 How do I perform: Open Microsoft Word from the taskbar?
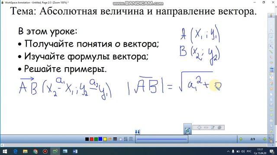click(75, 151)
